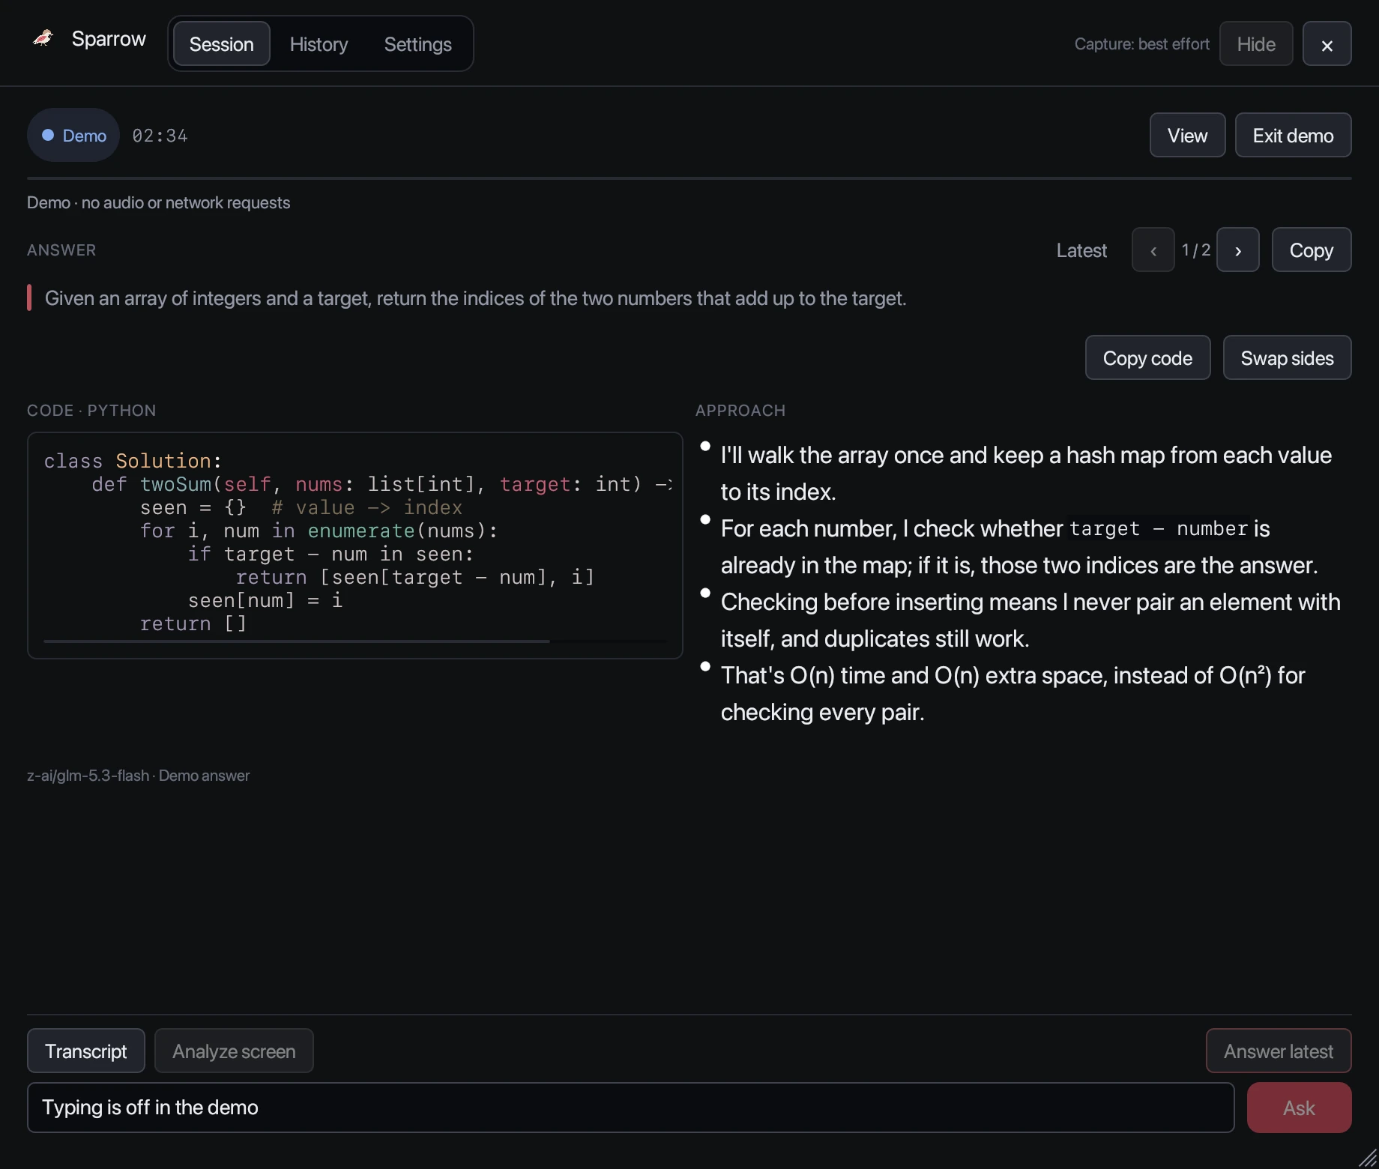Click the red Ask button
The width and height of the screenshot is (1379, 1169).
pos(1299,1108)
